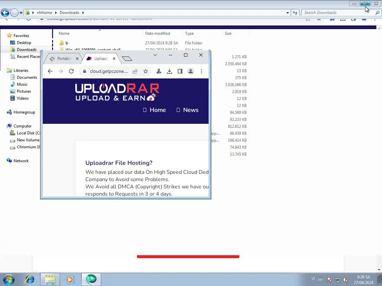Open Chrome profile avatar
The height and width of the screenshot is (286, 382).
tap(191, 71)
